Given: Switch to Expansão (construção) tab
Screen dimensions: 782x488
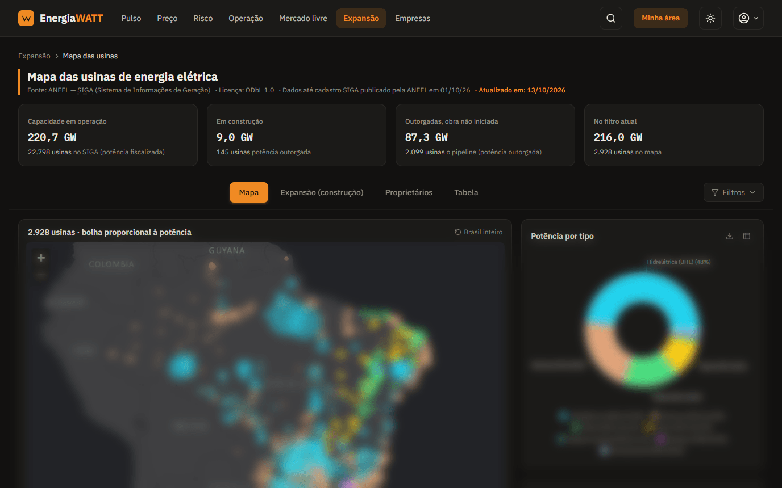Looking at the screenshot, I should pyautogui.click(x=322, y=192).
